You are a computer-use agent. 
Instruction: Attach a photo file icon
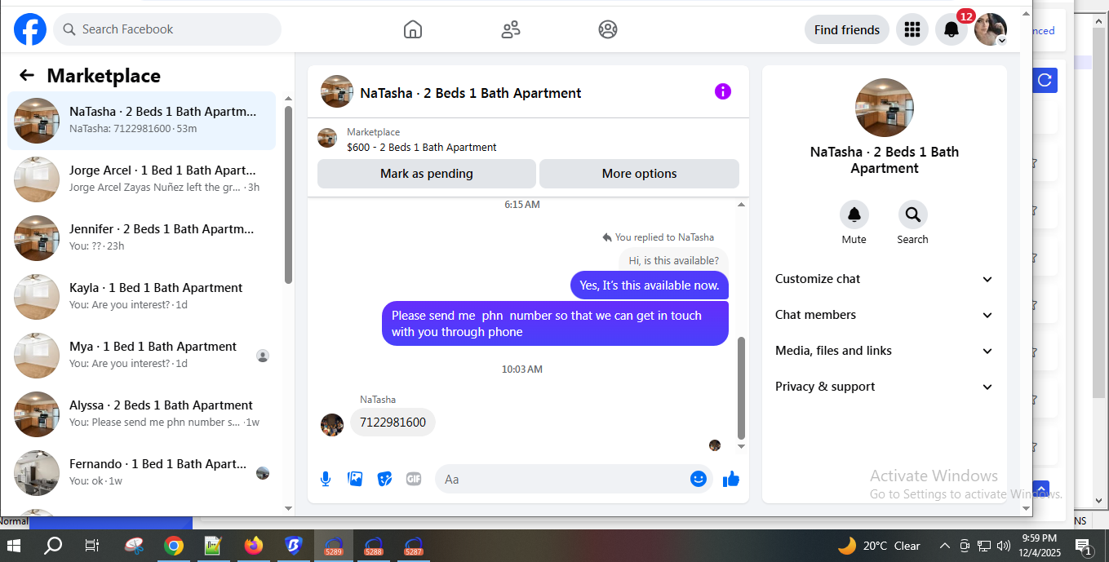[355, 479]
